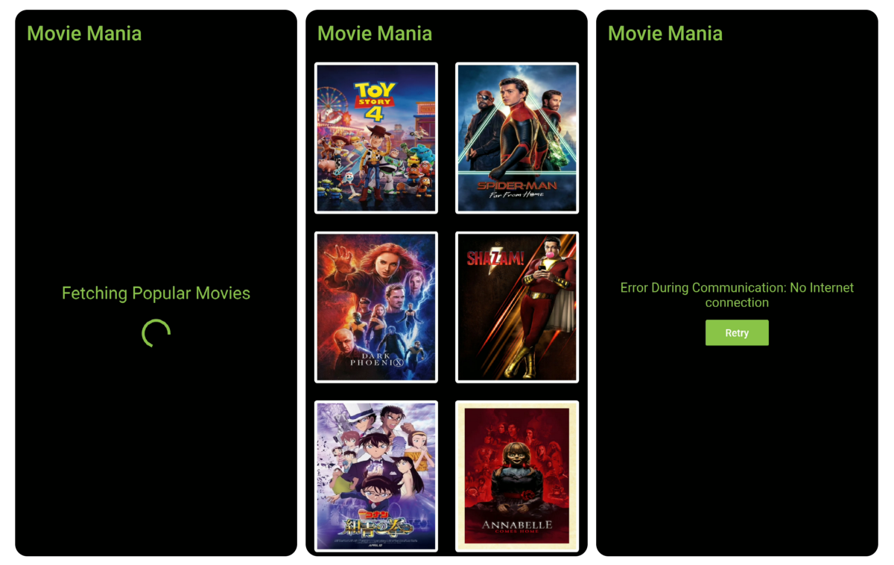Choose the Detective Conan anime movie poster
Image resolution: width=894 pixels, height=565 pixels.
coord(376,476)
